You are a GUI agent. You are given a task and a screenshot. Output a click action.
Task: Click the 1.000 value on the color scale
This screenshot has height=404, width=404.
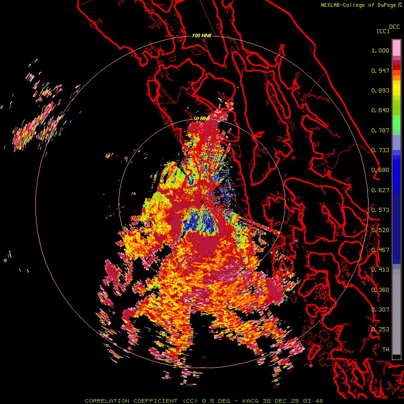pyautogui.click(x=380, y=50)
